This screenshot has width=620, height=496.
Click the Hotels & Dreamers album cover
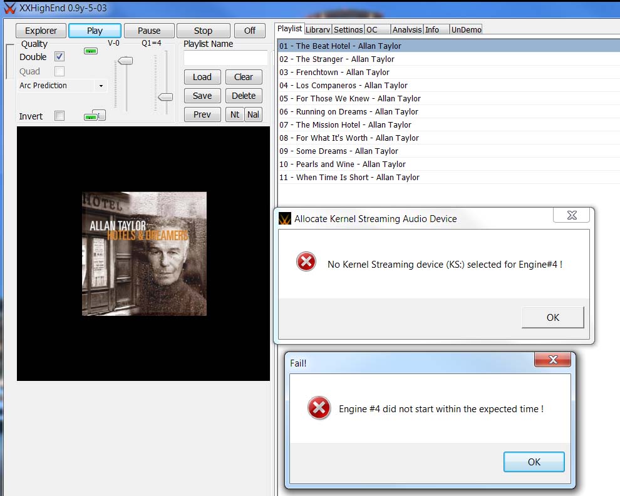pyautogui.click(x=144, y=253)
